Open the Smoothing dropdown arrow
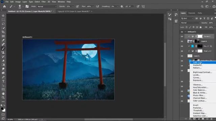216x121 pixels. [118, 6]
